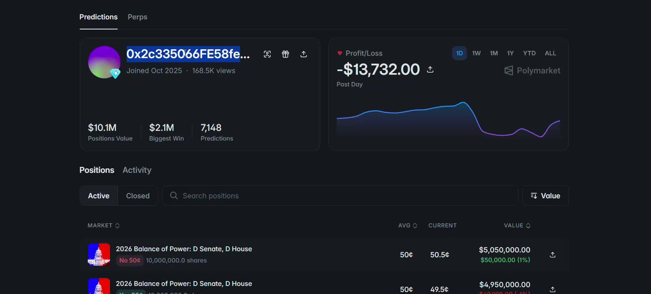Click the No 50¢ position badge

[130, 260]
